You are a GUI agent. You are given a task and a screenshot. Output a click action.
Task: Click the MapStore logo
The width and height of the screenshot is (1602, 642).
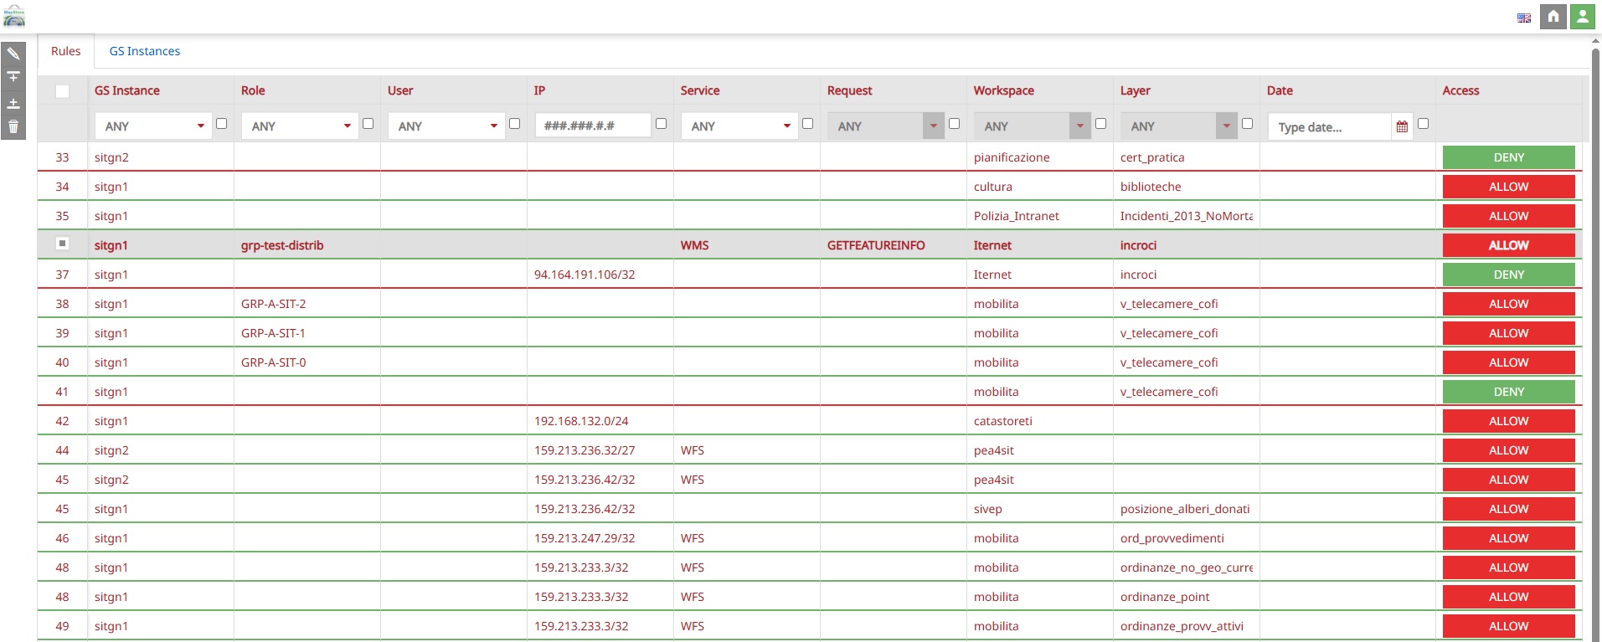coord(14,16)
